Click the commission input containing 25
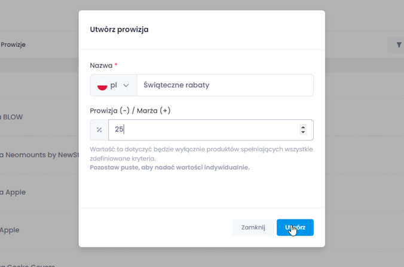The height and width of the screenshot is (267, 404). tap(203, 129)
